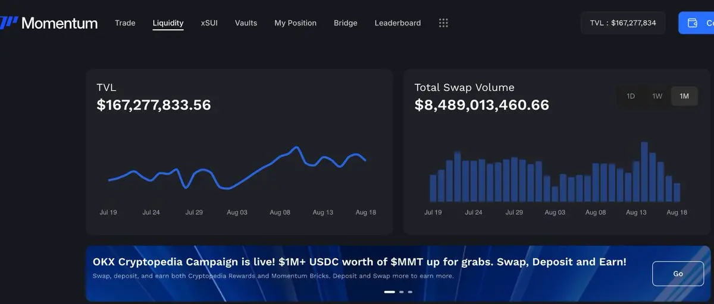714x304 pixels.
Task: Click the Momentum logo icon
Action: click(x=8, y=23)
